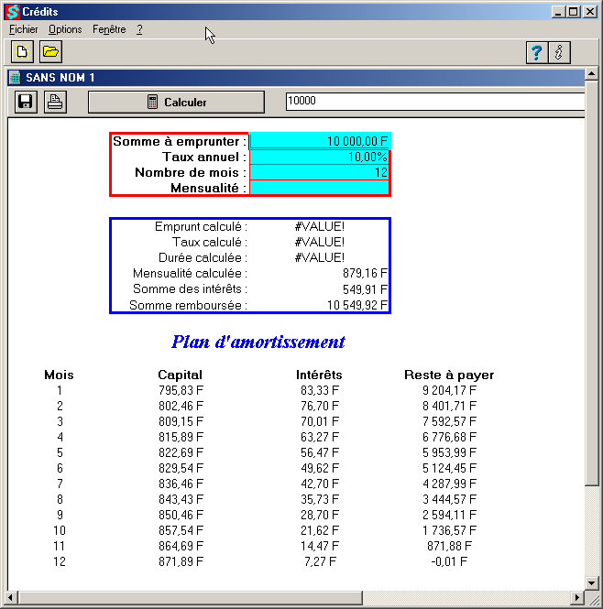Click interest value 49,62 F

tap(320, 468)
